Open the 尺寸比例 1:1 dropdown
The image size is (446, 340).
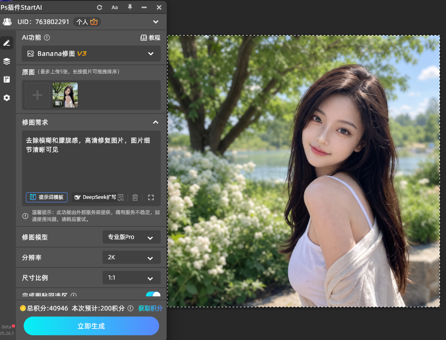coord(131,278)
